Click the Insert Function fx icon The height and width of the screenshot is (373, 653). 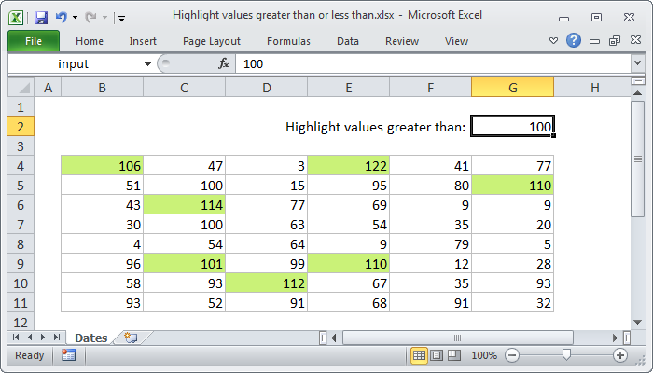[x=224, y=63]
